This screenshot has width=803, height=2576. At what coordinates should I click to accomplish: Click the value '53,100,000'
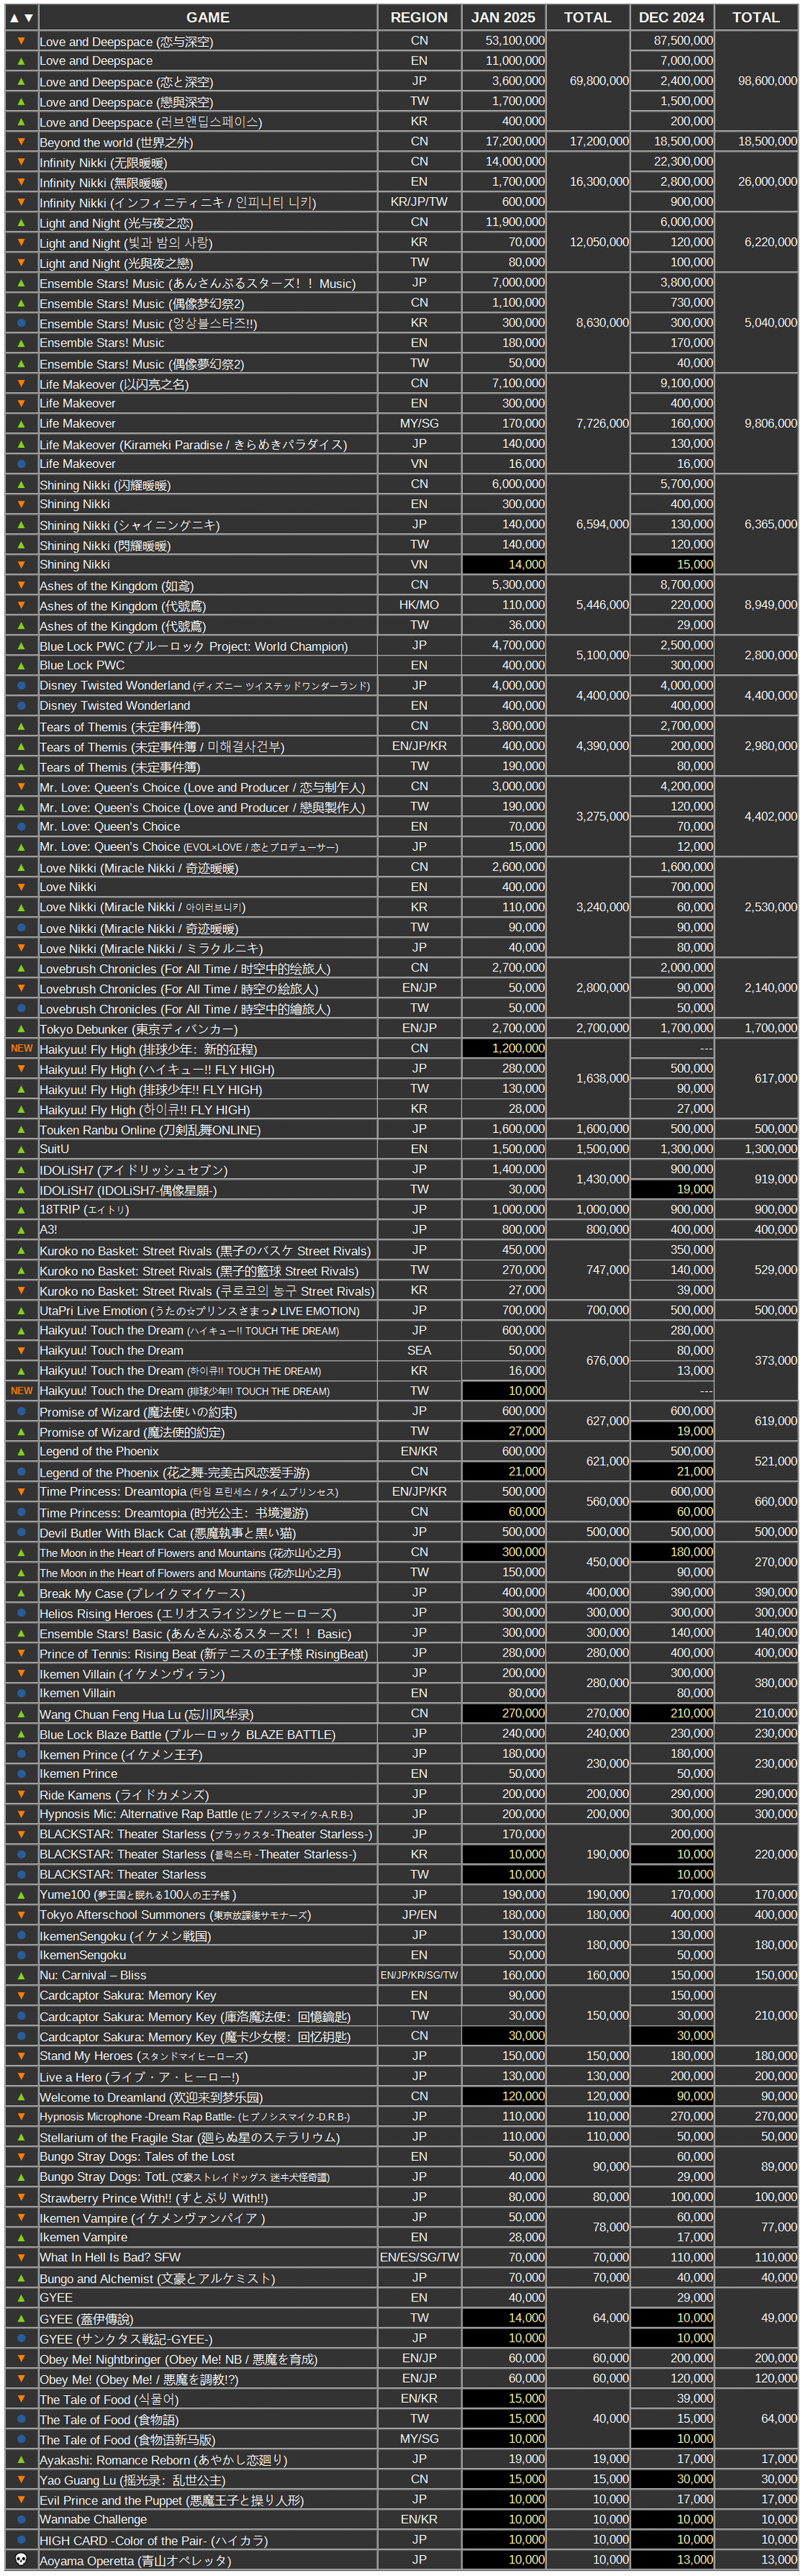pyautogui.click(x=515, y=41)
